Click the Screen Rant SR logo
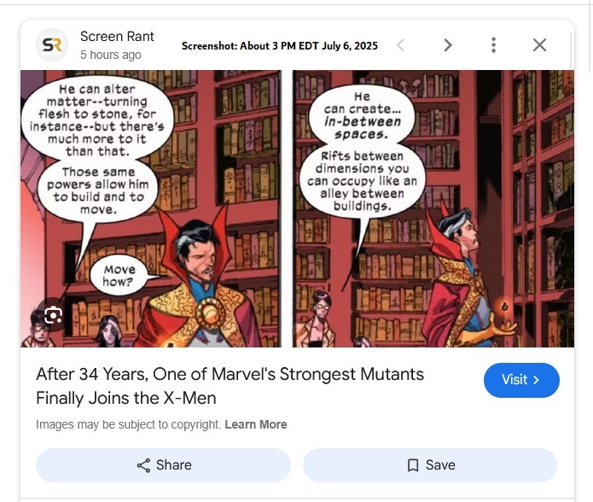Screen dimensions: 593x502 pos(52,45)
